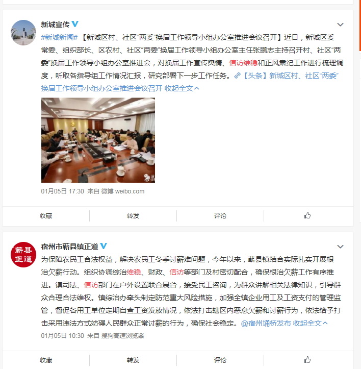This screenshot has height=369, width=361.
Task: Click 收藏 on the first post
Action: [46, 215]
